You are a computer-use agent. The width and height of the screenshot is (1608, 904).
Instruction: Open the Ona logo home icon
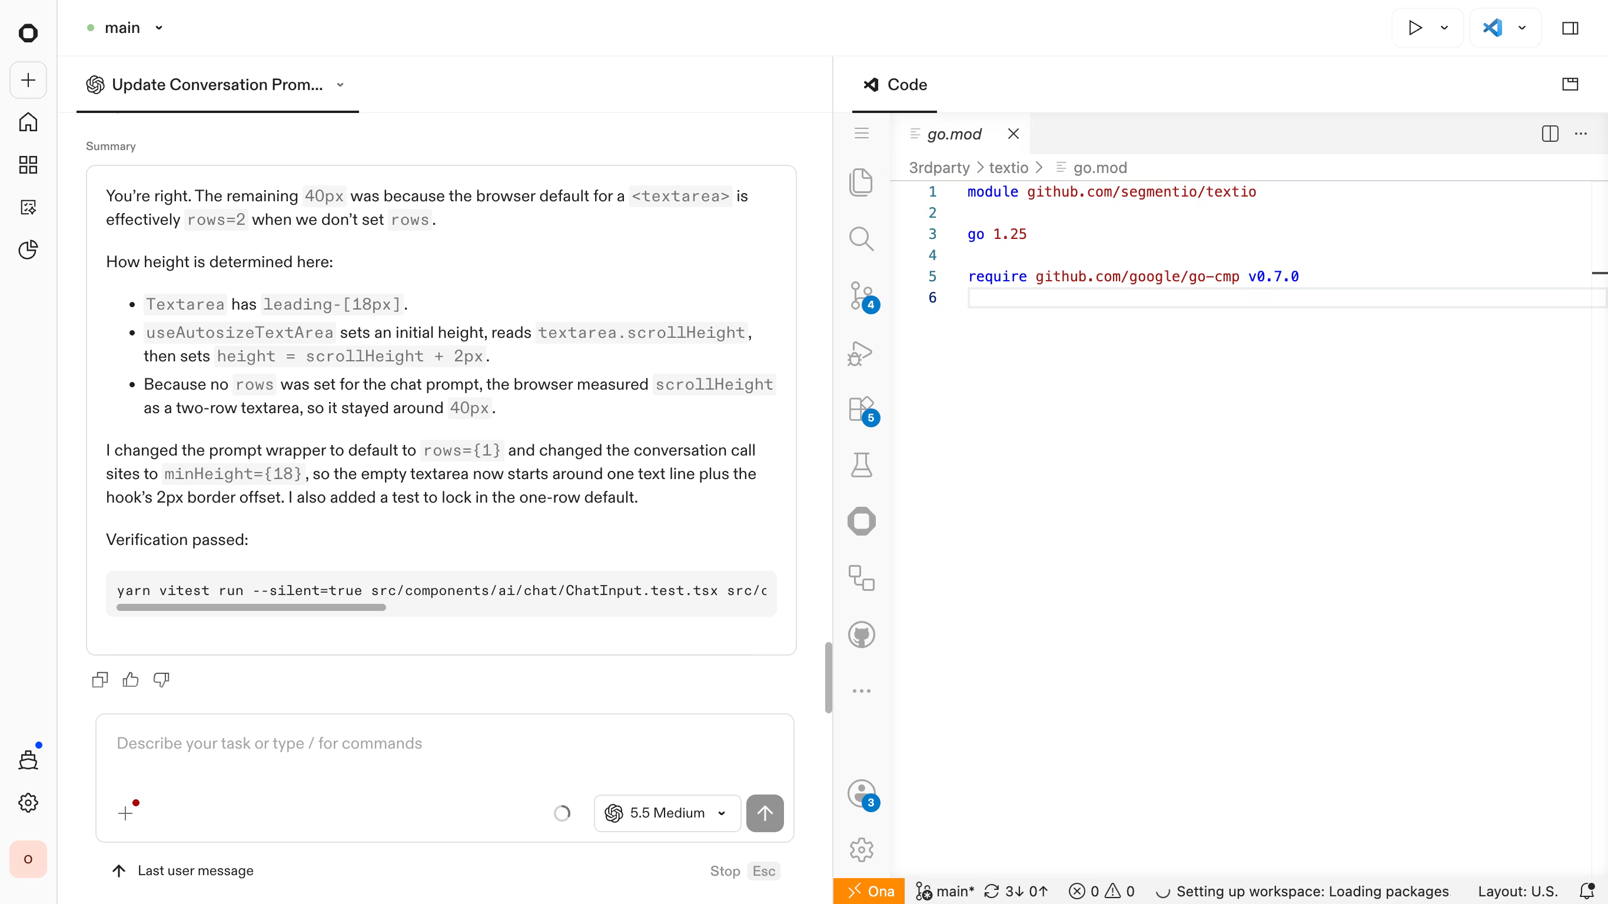point(28,33)
